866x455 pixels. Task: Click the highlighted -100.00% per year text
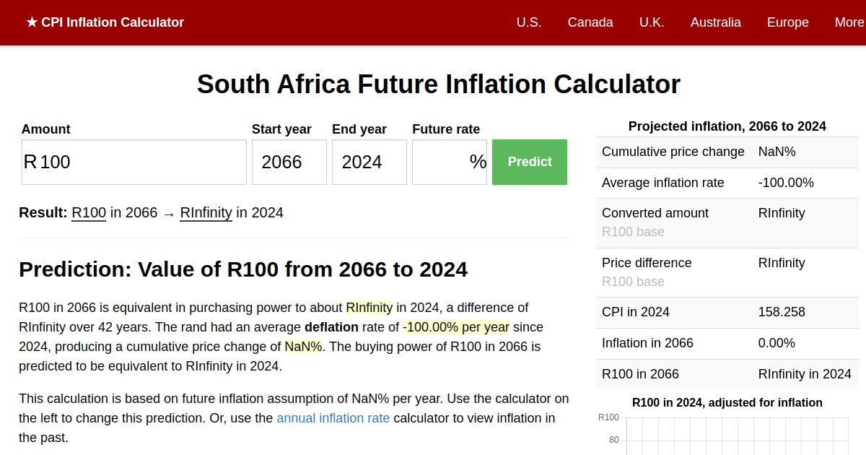click(x=456, y=327)
